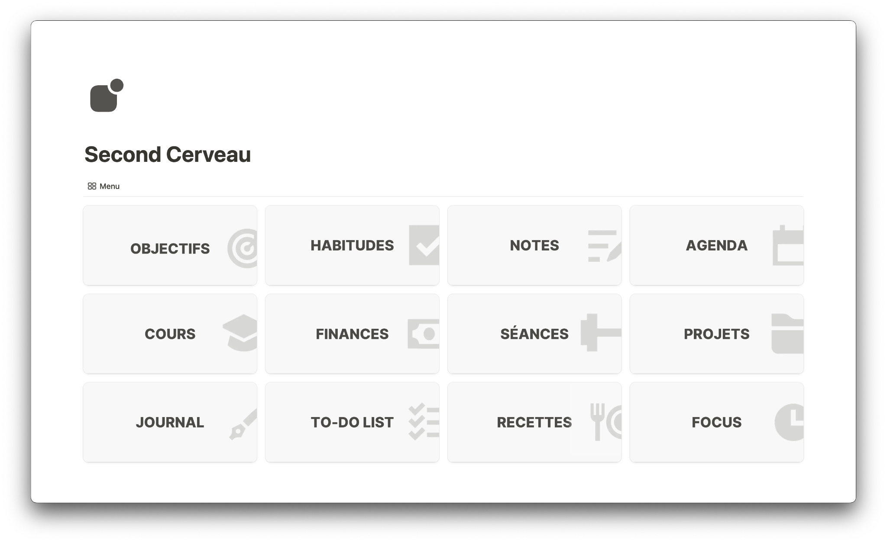This screenshot has height=543, width=887.
Task: Click the folder icon on Projets card
Action: 787,334
